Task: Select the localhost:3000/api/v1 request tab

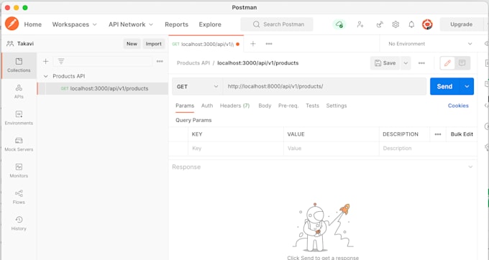Action: point(206,44)
